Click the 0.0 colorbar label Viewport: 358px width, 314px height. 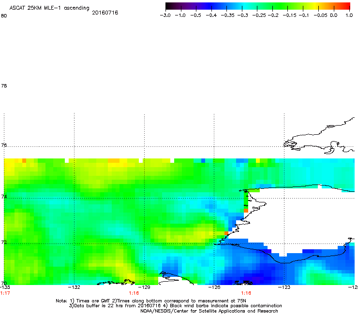pyautogui.click(x=334, y=15)
